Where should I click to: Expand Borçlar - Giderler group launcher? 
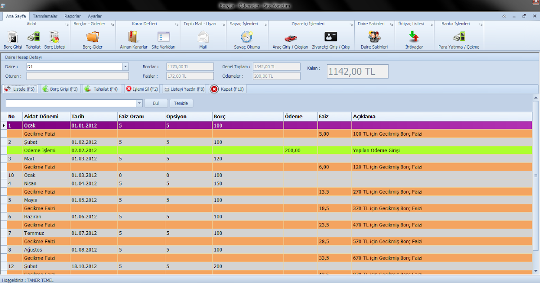click(112, 24)
